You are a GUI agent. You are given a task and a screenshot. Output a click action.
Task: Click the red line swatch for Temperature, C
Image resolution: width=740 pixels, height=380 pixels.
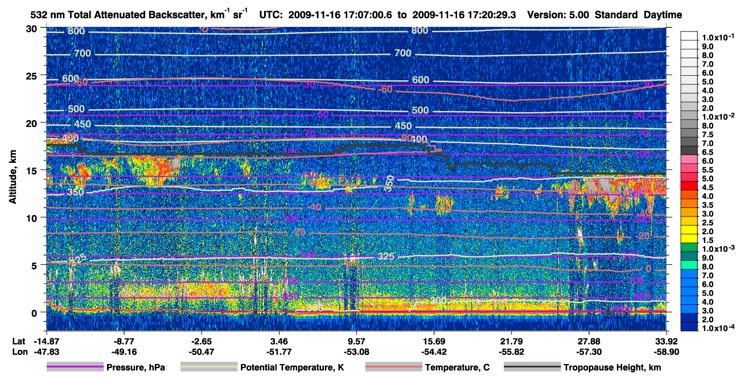(x=393, y=367)
